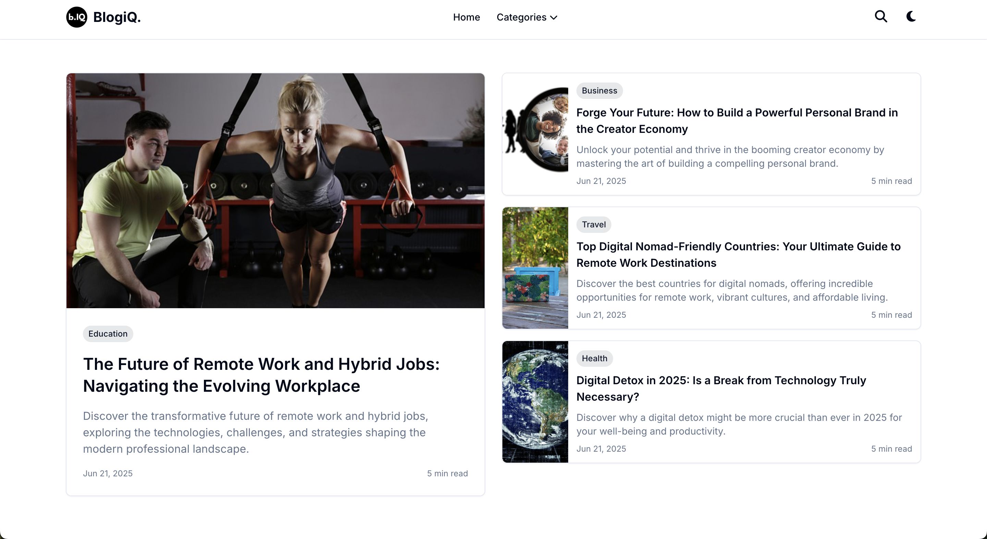987x539 pixels.
Task: Open the gym workout featured image
Action: click(276, 191)
